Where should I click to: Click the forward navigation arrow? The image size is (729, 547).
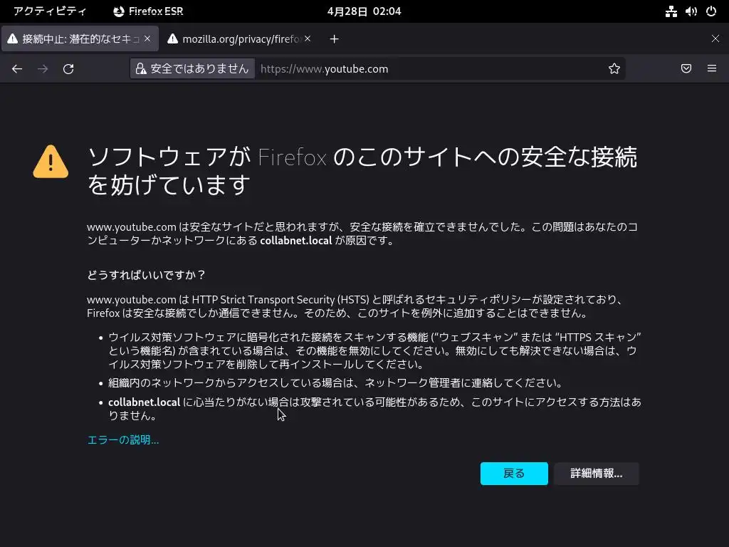43,69
